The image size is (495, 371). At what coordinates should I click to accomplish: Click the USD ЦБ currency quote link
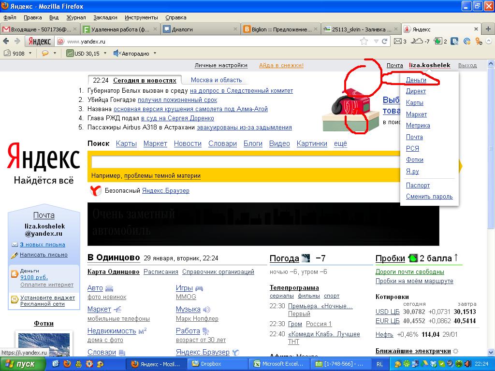pos(387,312)
